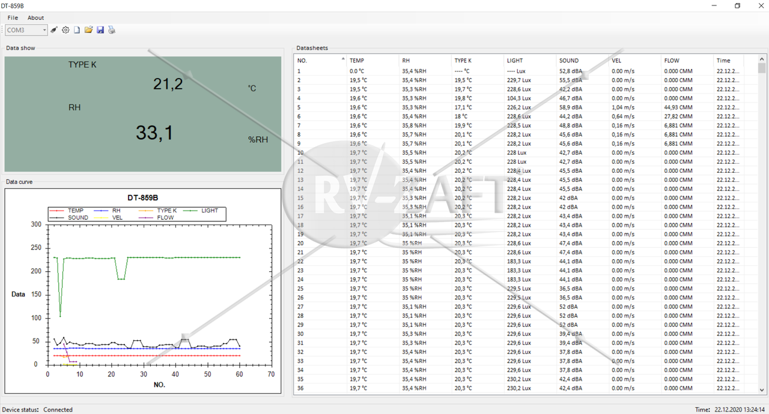Select the 58,9 dBA sound cell
769x414 pixels.
571,107
